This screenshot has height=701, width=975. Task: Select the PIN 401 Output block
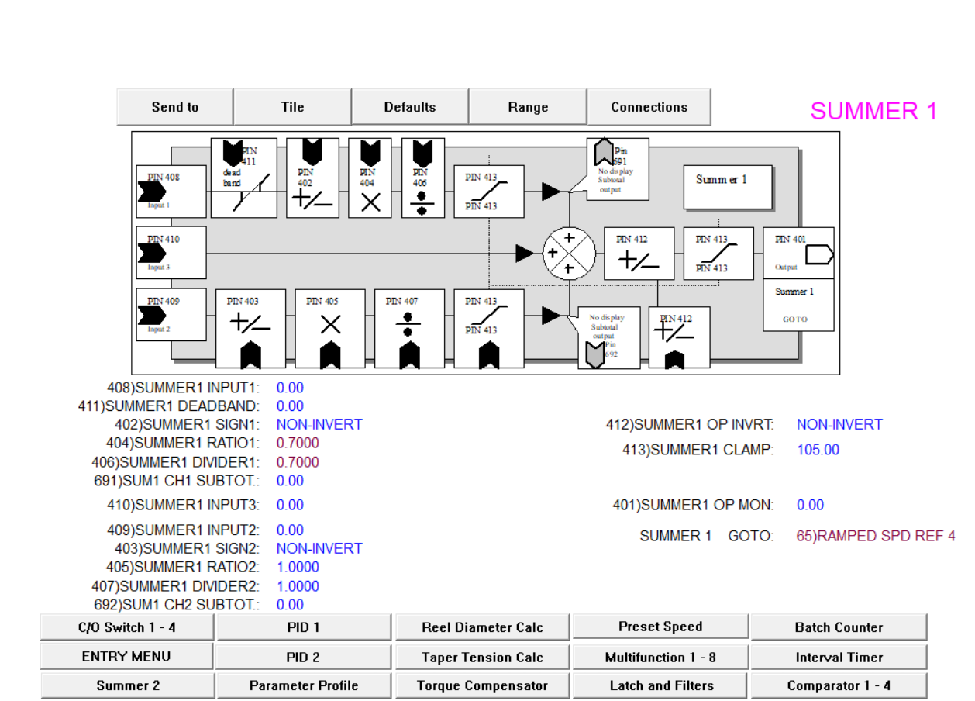click(x=798, y=253)
